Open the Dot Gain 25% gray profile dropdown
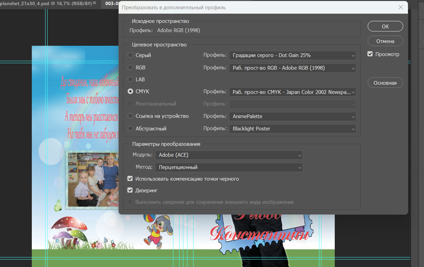 pos(293,55)
